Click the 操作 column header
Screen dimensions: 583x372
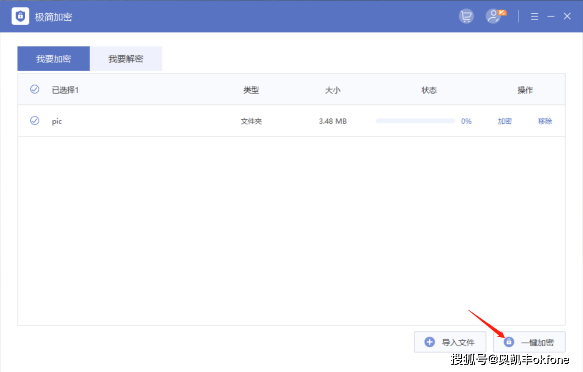tap(525, 90)
